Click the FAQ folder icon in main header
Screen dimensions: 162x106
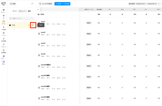39,14
